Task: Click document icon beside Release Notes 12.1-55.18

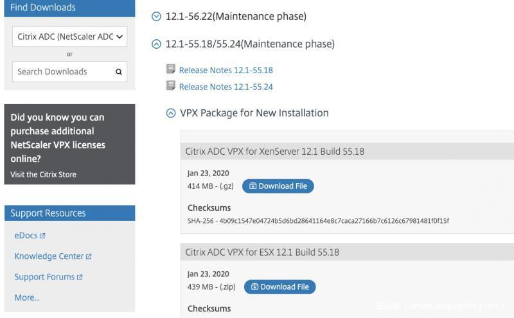Action: tap(171, 69)
